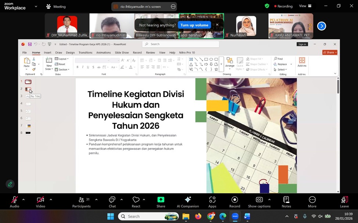Open Add-ins button
358x223 pixels.
(x=302, y=62)
